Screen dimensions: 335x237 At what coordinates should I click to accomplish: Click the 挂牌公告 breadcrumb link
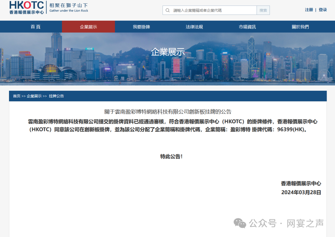click(x=56, y=96)
